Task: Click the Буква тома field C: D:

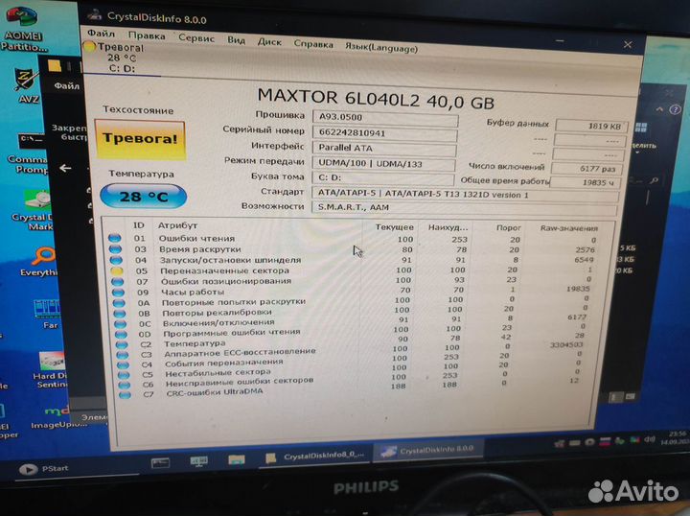Action: pos(383,177)
